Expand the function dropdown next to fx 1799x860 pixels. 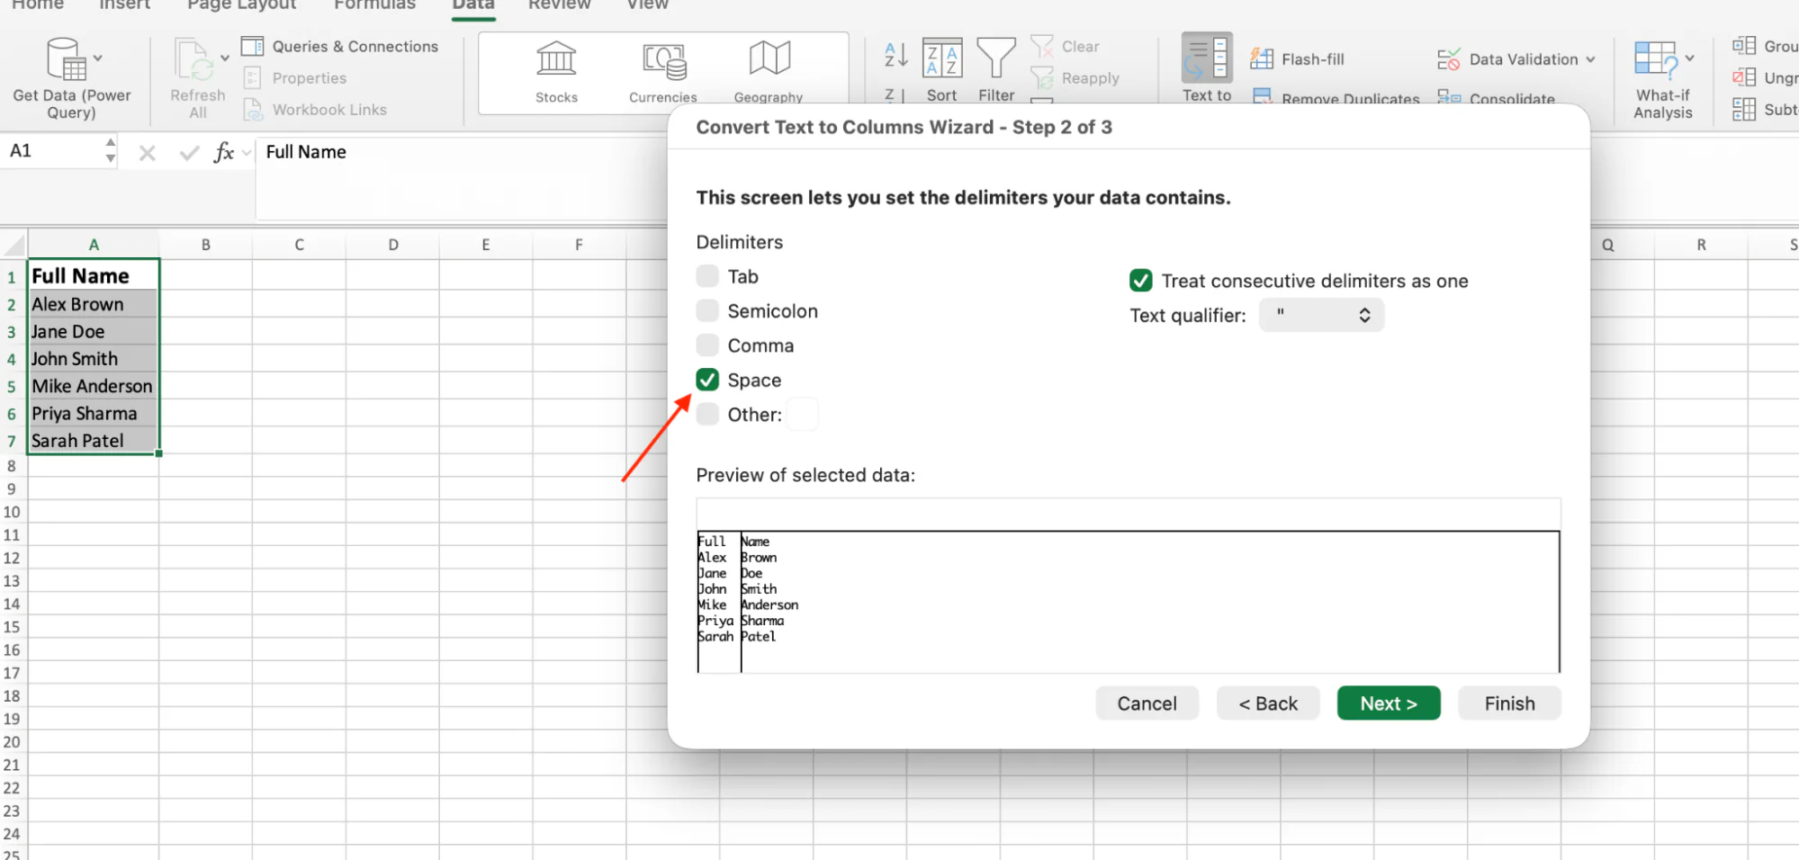[x=246, y=153]
